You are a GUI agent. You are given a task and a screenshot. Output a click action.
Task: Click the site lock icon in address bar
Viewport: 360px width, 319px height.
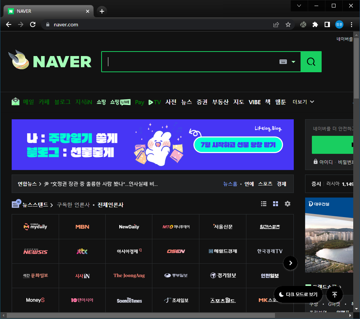[x=48, y=24]
